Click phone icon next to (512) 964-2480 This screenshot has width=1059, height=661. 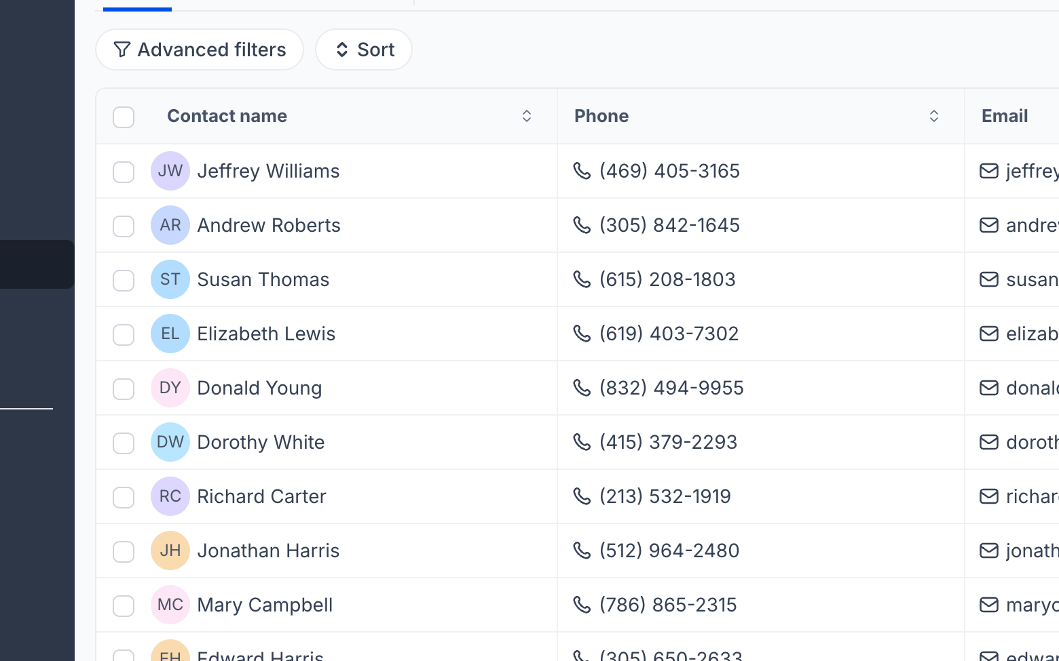pyautogui.click(x=582, y=550)
